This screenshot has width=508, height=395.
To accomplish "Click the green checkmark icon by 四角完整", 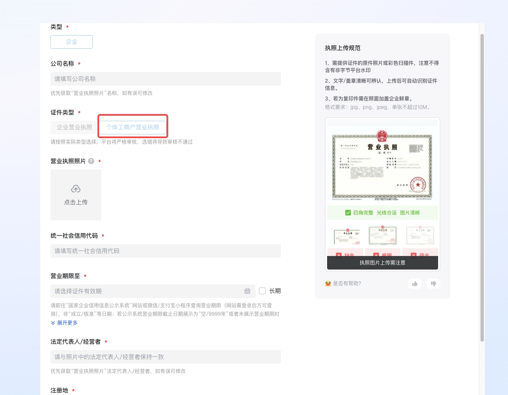I will coord(348,213).
